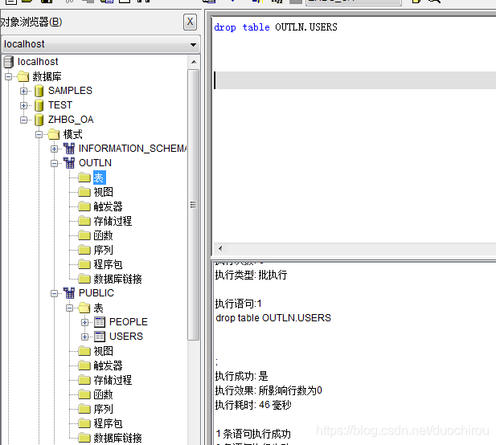Click the object tree vertical scrollbar thumb

[193, 205]
